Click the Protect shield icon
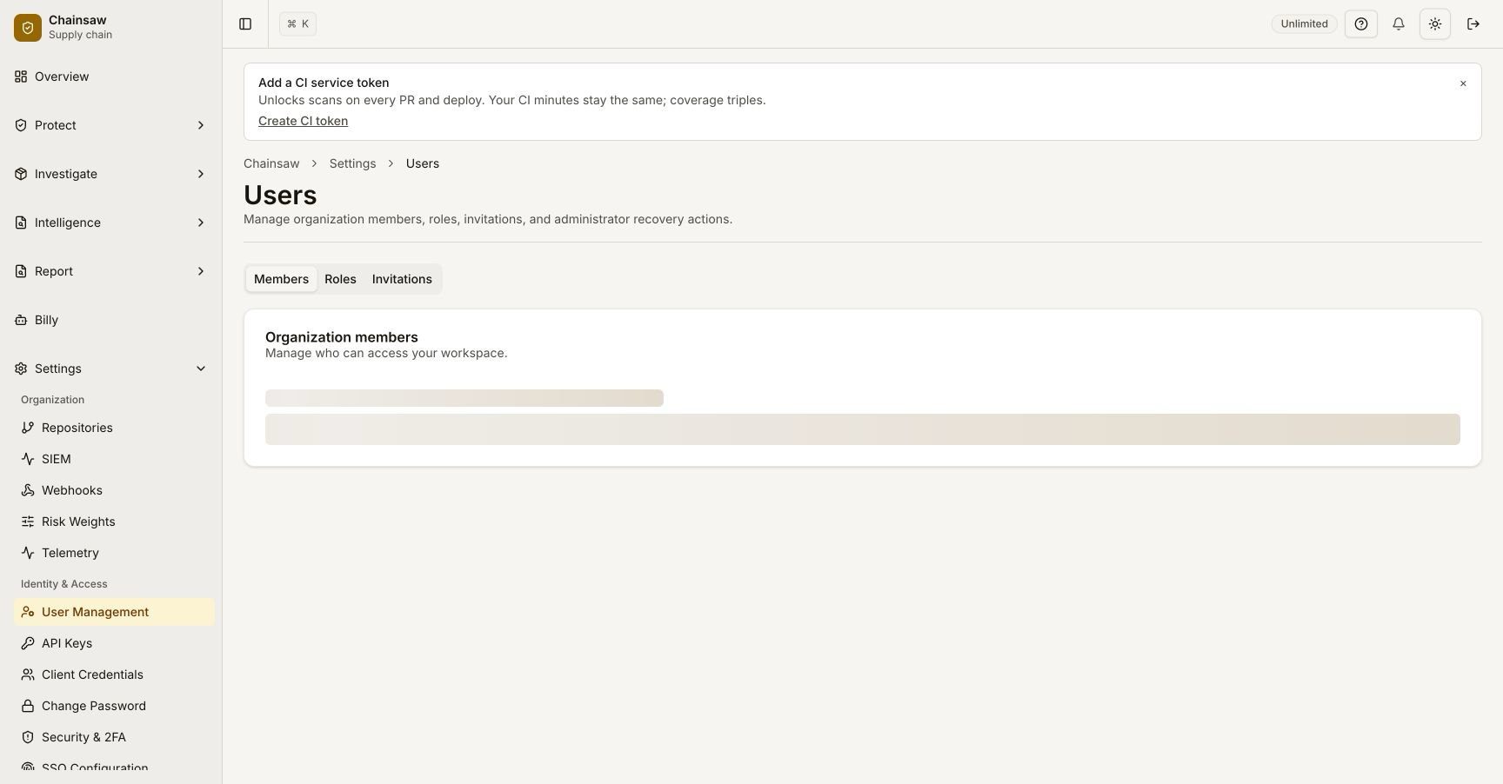Image resolution: width=1503 pixels, height=784 pixels. [x=21, y=125]
